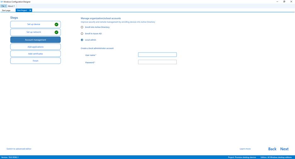Minimize the Windows Configuration Designer window

pos(277,2)
